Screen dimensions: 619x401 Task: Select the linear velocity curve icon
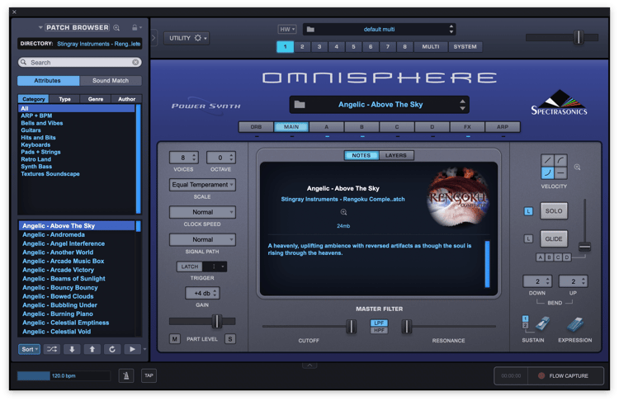pos(547,160)
